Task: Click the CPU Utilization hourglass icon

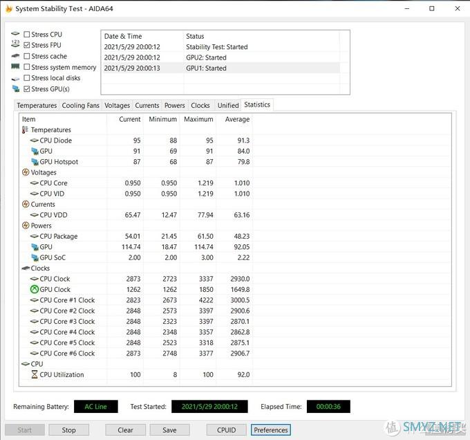Action: pyautogui.click(x=35, y=374)
